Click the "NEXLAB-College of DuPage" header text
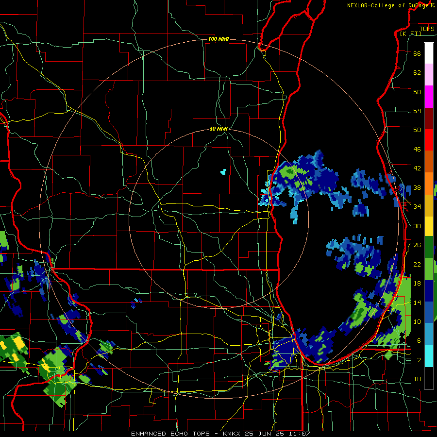The height and width of the screenshot is (437, 437). click(x=387, y=5)
